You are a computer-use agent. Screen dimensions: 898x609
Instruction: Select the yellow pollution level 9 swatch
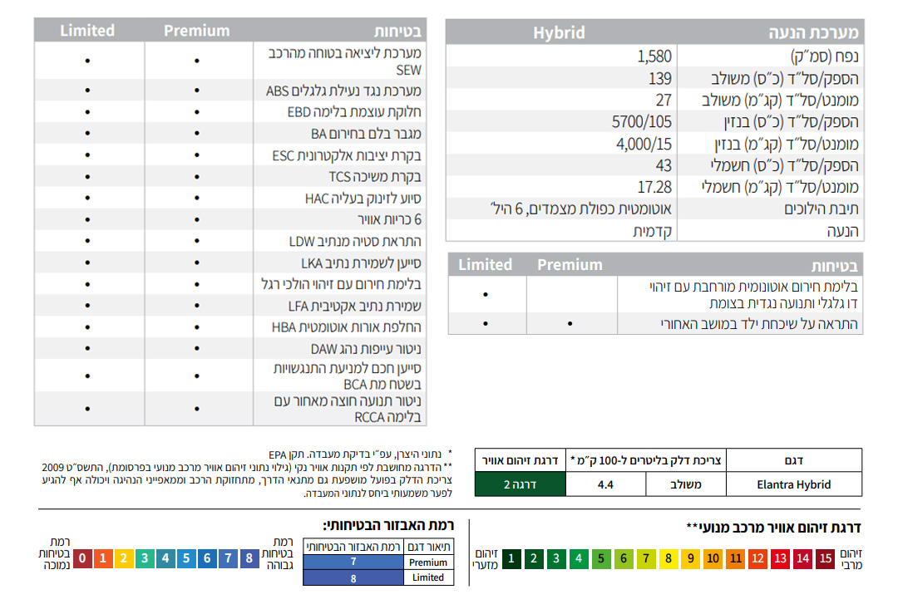pos(690,558)
